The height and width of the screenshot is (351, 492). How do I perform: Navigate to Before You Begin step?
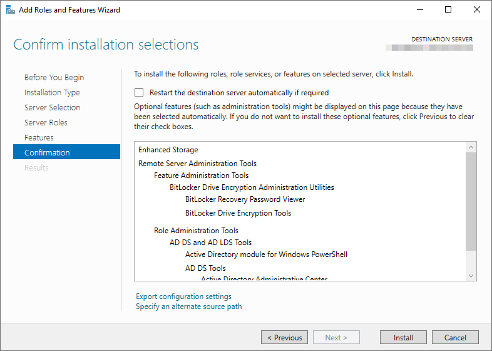point(54,78)
